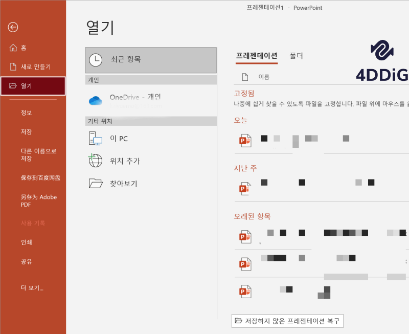The image size is (409, 334).
Task: Sort by 이름 column header
Action: [x=264, y=77]
